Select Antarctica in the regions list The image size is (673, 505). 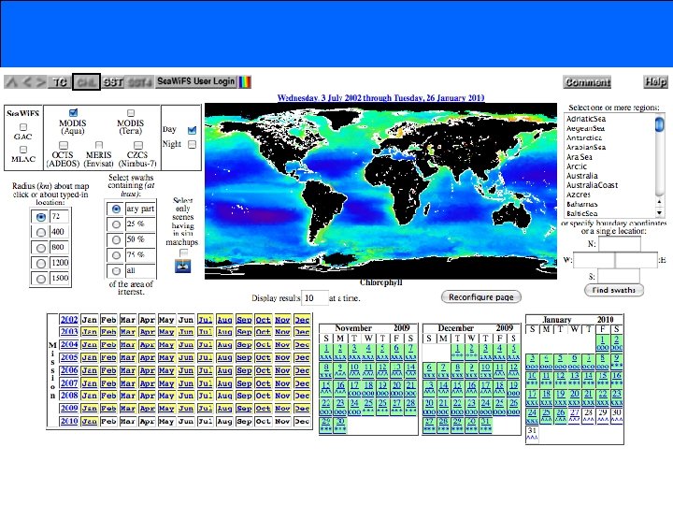[x=584, y=137]
